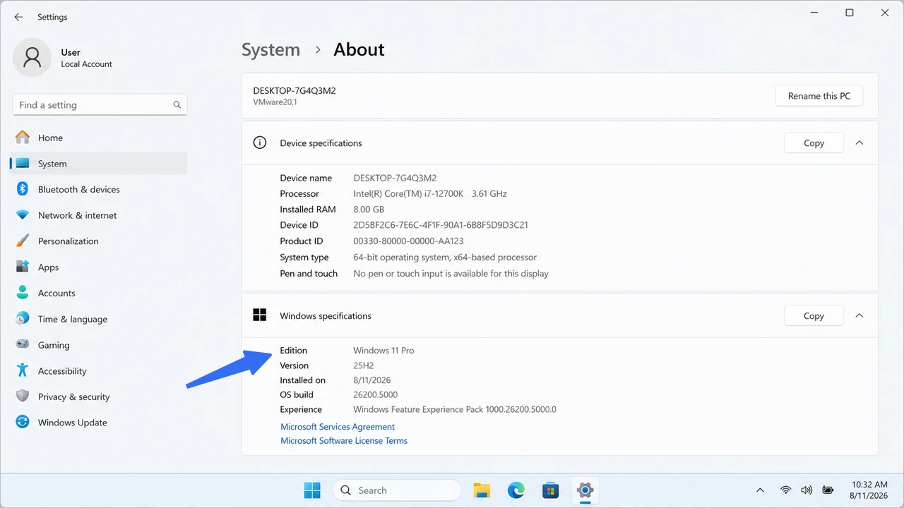Click the Rename this PC button
The image size is (904, 508).
tap(819, 96)
